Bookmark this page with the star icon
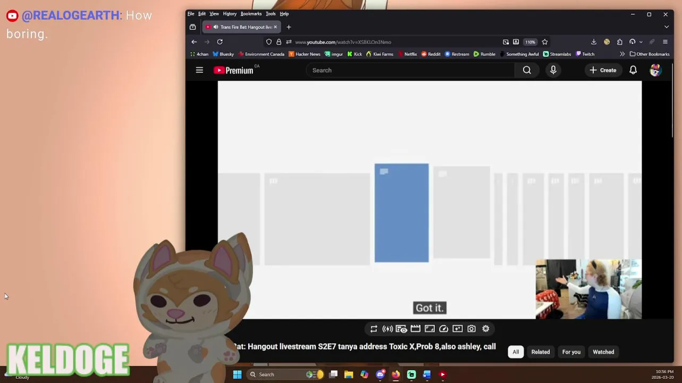This screenshot has width=682, height=383. pyautogui.click(x=545, y=42)
